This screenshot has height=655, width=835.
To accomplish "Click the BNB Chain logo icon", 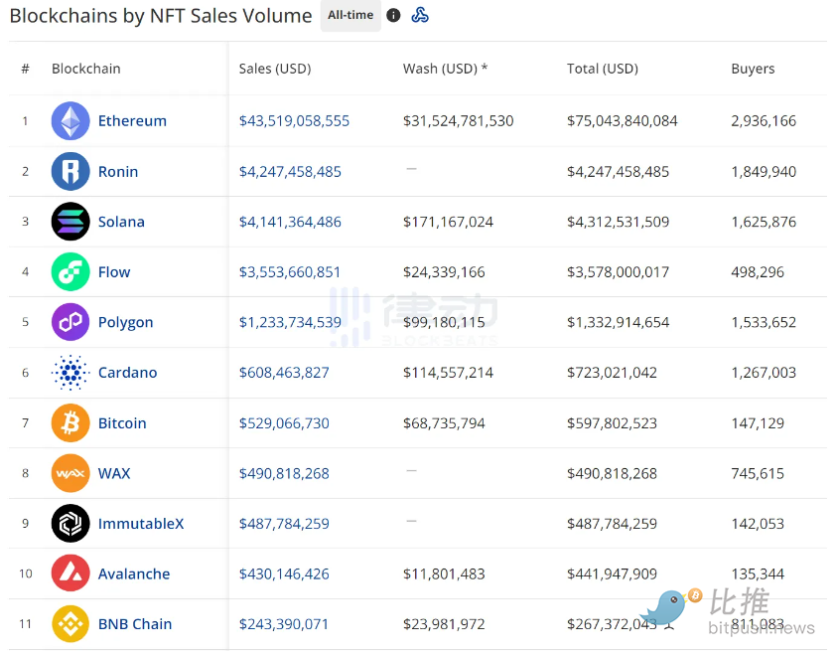I will coord(70,623).
